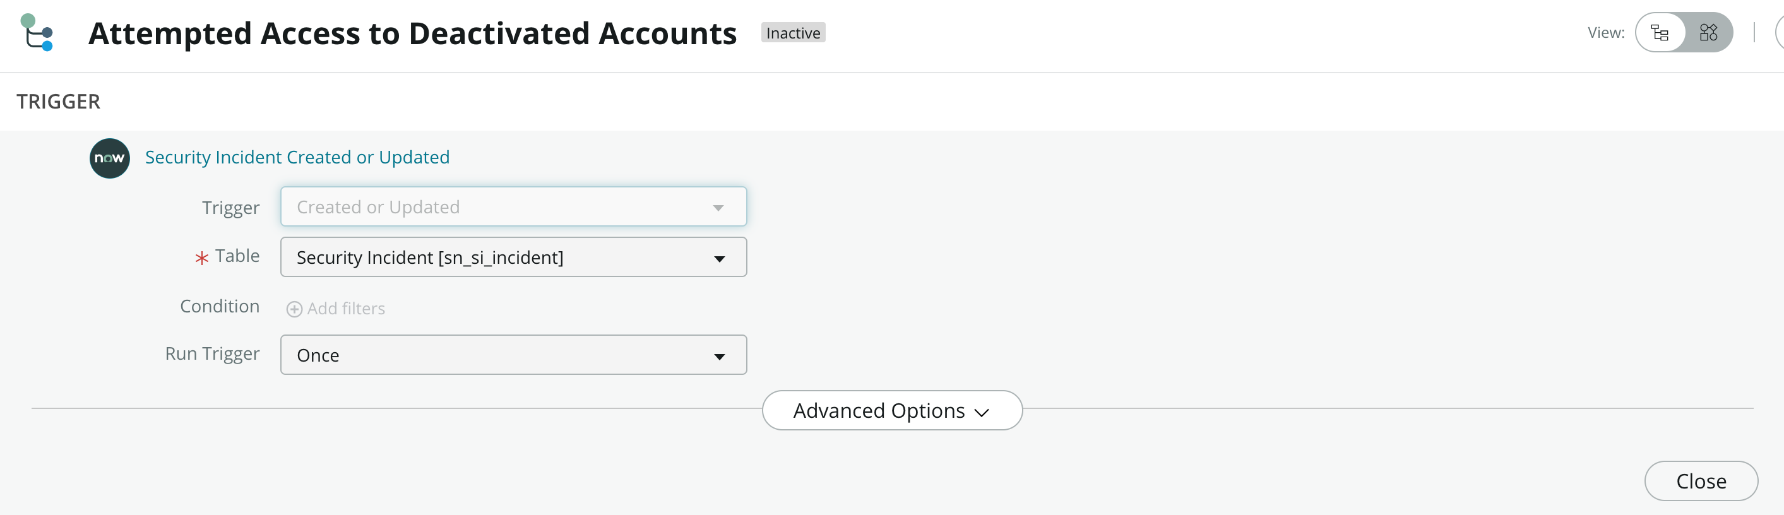Viewport: 1784px width, 515px height.
Task: Click the Run Trigger dropdown arrow
Action: (x=720, y=357)
